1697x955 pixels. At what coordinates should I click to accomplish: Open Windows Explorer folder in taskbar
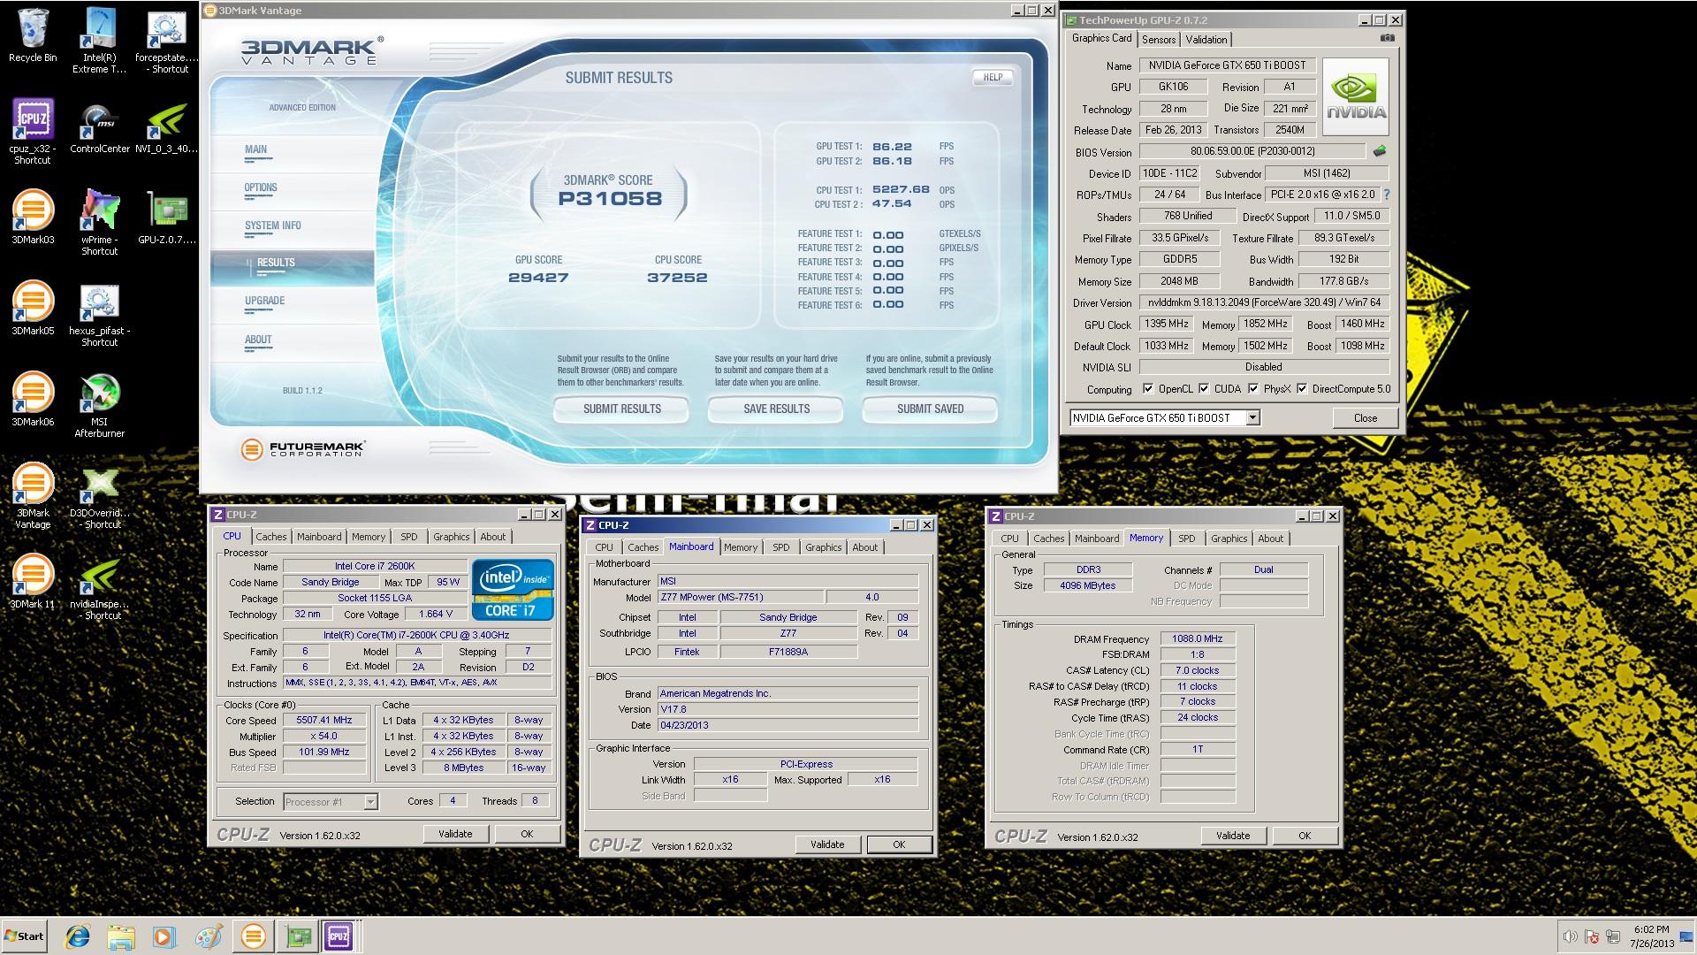pyautogui.click(x=121, y=936)
